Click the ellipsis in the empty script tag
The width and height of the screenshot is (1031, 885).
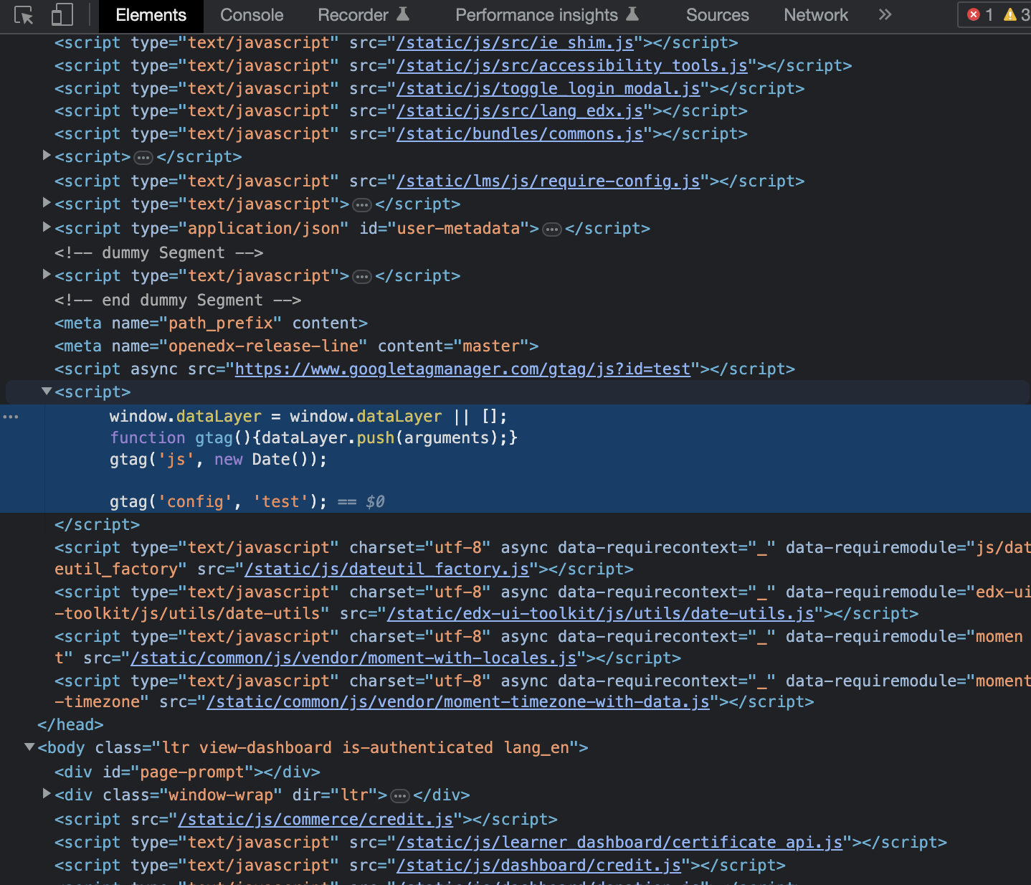[143, 156]
